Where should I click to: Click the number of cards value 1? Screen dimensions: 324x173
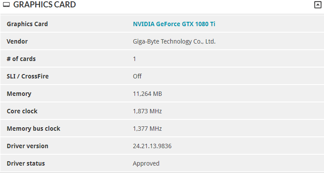pyautogui.click(x=134, y=59)
